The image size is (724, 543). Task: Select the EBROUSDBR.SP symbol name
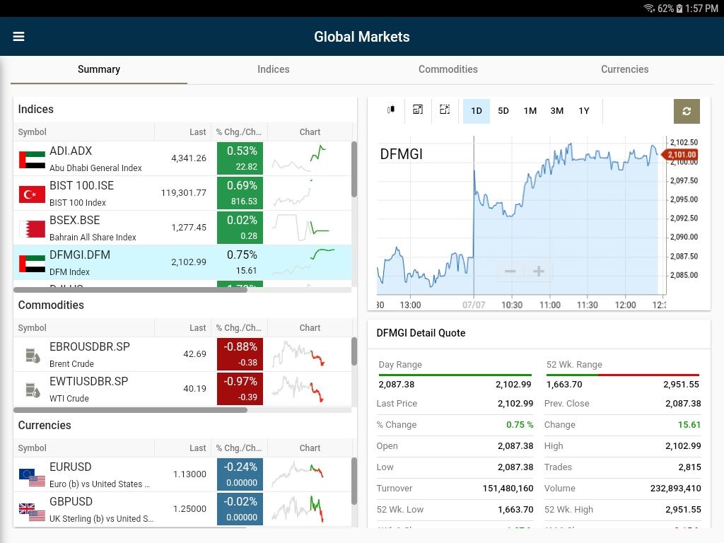tap(90, 346)
